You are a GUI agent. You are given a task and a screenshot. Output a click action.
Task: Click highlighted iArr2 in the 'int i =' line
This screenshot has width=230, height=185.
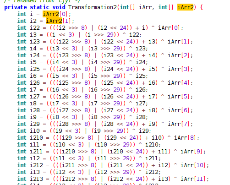(x=51, y=14)
